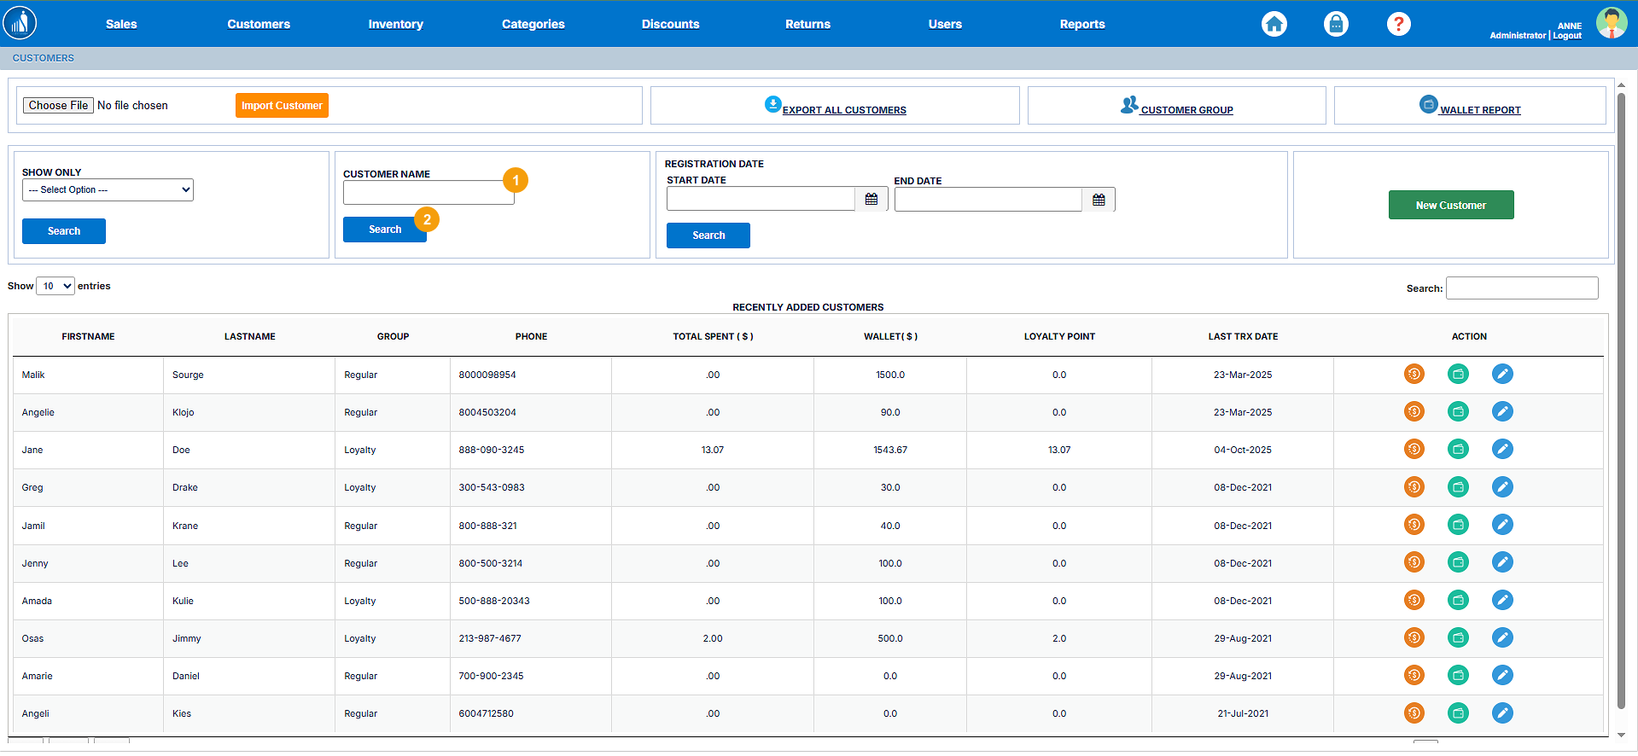Click the user avatar profile picture

pos(1611,23)
